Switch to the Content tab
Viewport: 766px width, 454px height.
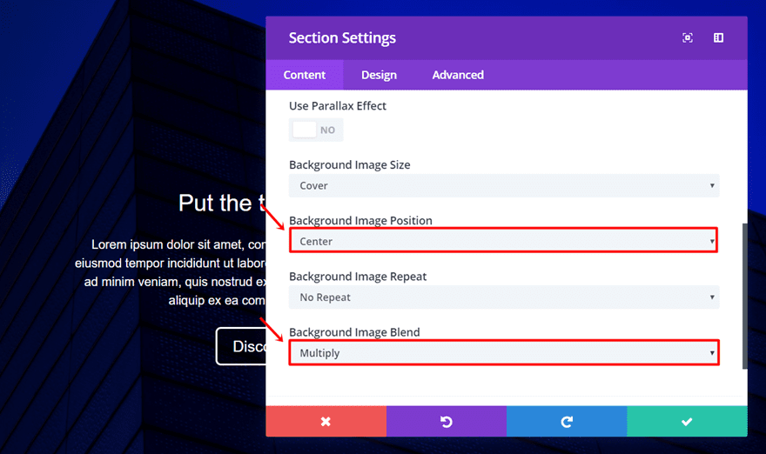[x=305, y=75]
